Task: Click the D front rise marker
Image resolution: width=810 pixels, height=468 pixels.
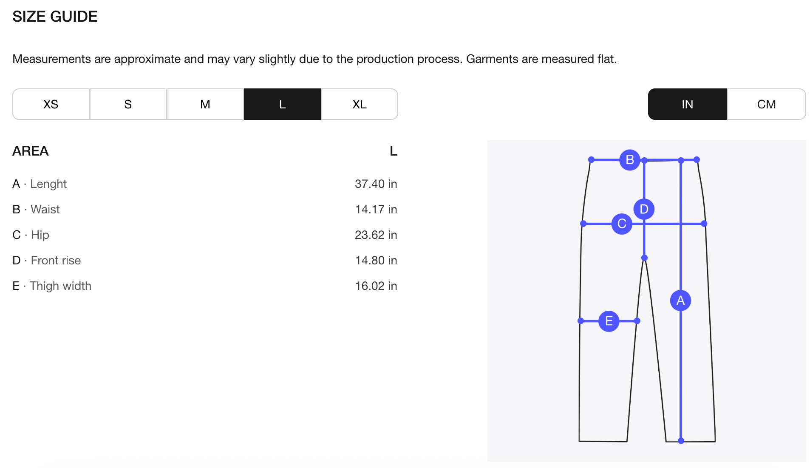Action: click(644, 209)
